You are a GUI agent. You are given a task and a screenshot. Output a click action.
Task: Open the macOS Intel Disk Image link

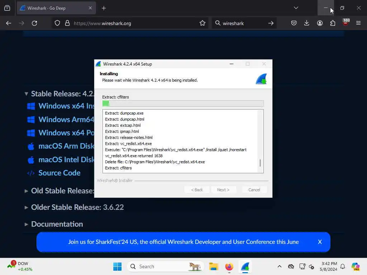(x=66, y=160)
